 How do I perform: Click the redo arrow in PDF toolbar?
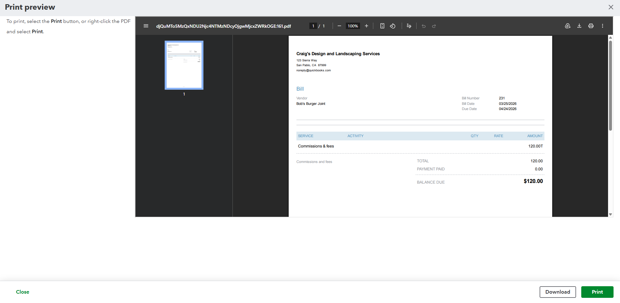coord(434,26)
